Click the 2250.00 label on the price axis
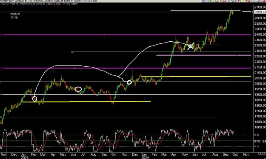Image resolution: width=266 pixels, height=159 pixels. (x=260, y=56)
